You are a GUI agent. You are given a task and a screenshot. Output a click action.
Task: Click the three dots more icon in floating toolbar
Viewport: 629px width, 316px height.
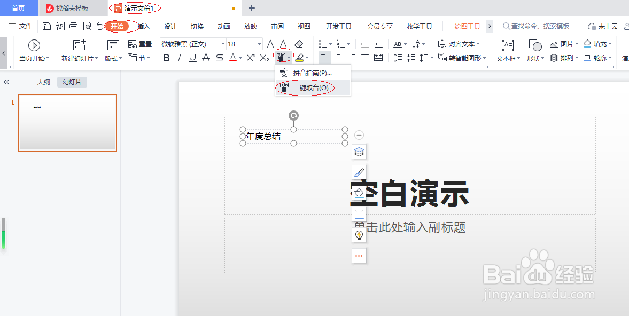(359, 256)
